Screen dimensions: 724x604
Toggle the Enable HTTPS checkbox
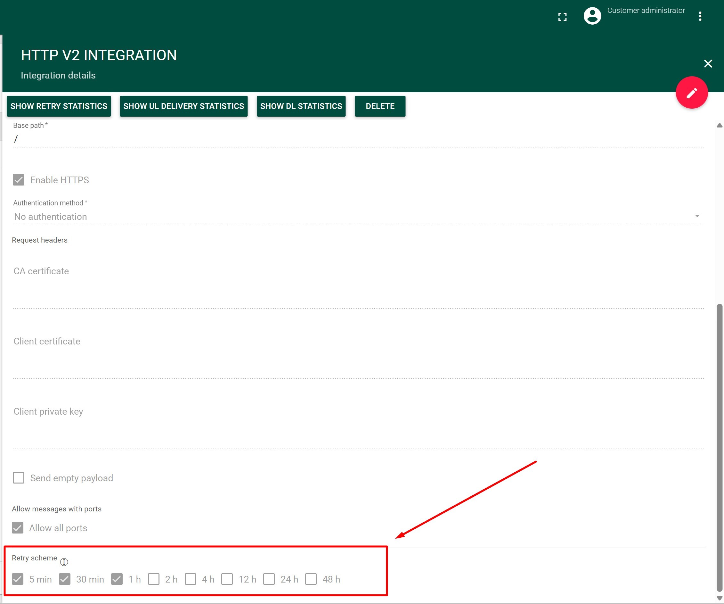point(19,180)
